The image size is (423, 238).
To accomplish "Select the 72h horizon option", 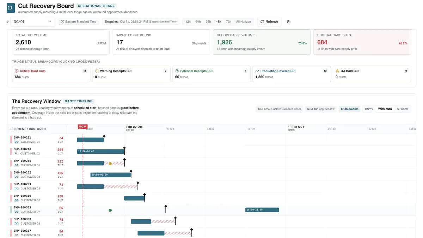I will [229, 22].
